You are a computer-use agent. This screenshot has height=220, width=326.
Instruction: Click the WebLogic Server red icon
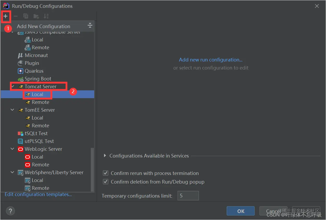point(21,149)
